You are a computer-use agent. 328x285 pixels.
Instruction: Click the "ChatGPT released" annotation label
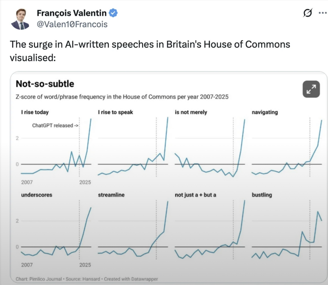[55, 126]
